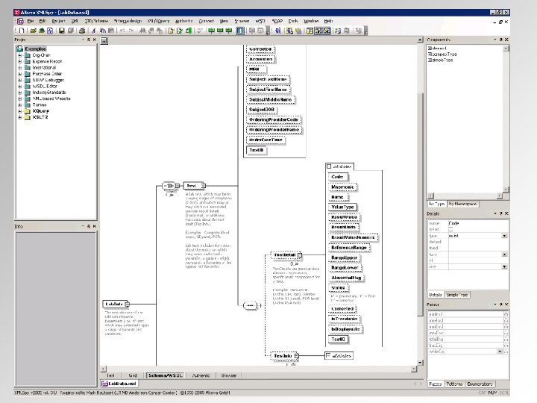This screenshot has width=537, height=403.
Task: Open the Authentic menu
Action: coord(184,21)
